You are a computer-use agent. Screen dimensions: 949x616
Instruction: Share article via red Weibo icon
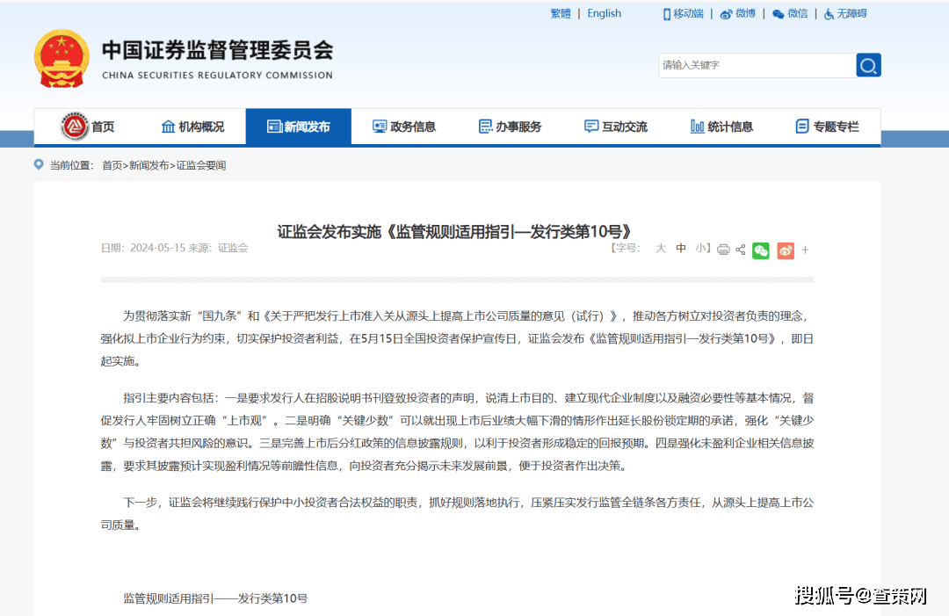tap(785, 250)
